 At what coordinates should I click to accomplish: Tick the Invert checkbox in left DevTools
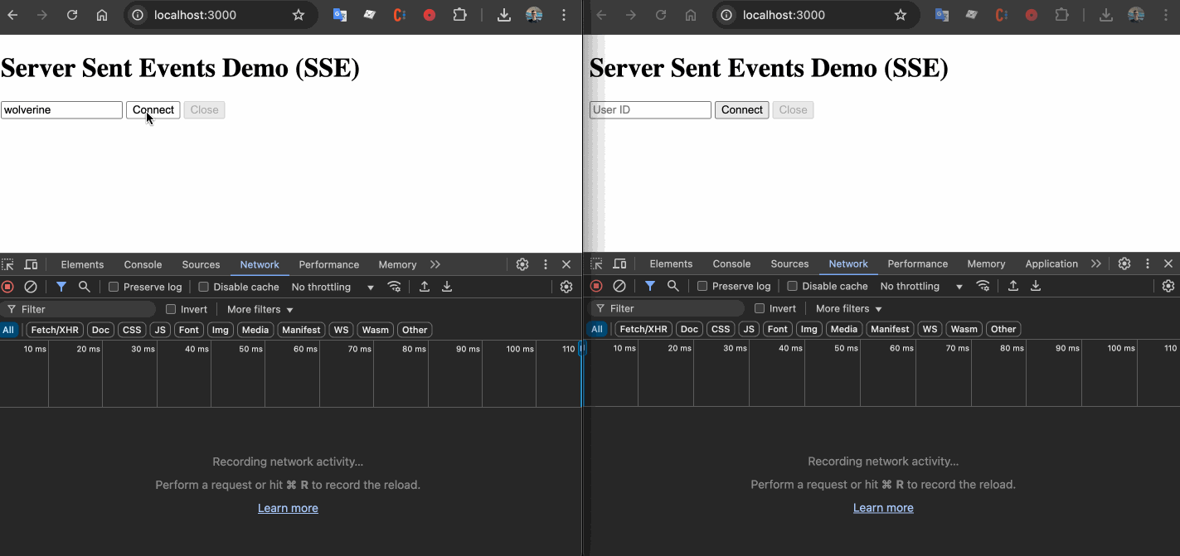(171, 309)
